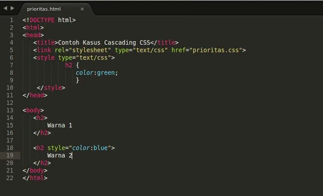
Task: Click type="text/css" on the link tag line
Action: [x=141, y=50]
